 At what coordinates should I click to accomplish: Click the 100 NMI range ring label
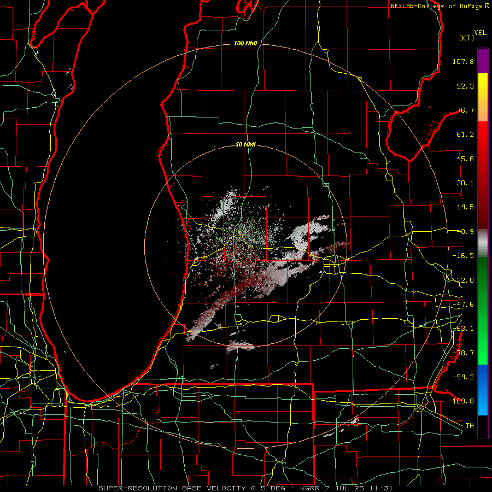click(x=245, y=43)
